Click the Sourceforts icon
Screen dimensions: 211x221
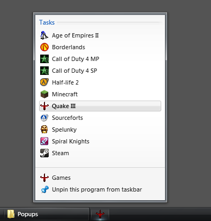[x=44, y=118]
